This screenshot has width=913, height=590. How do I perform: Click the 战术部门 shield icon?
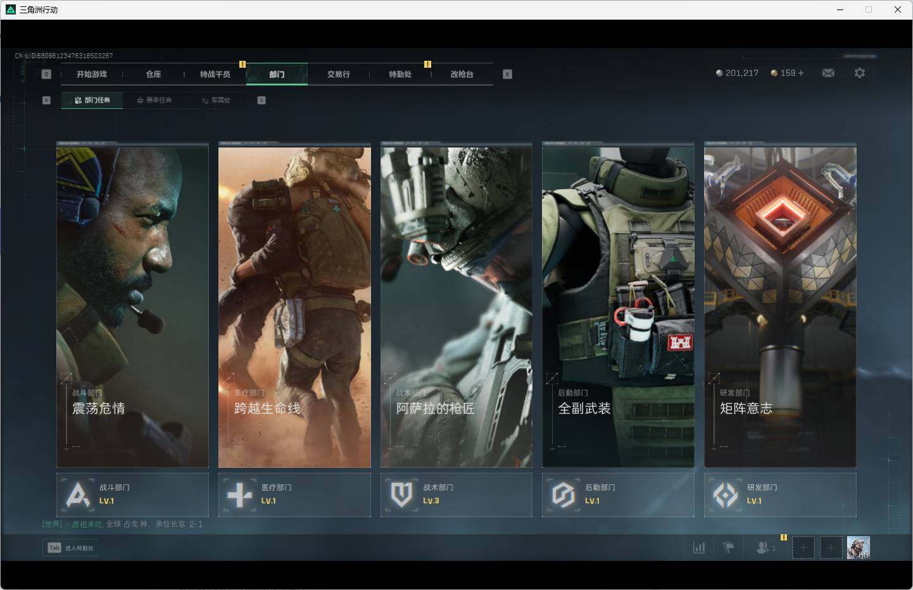coord(401,494)
